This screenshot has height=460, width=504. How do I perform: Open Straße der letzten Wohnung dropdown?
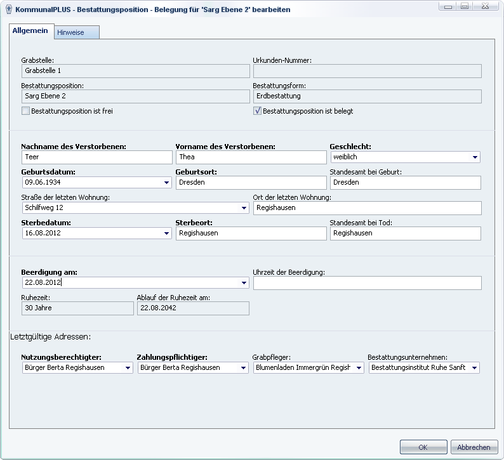[x=243, y=208]
